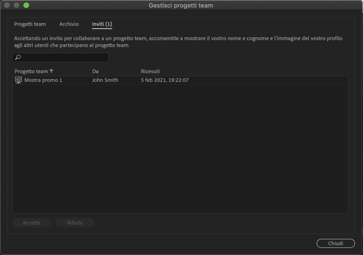This screenshot has width=363, height=255.
Task: Toggle the ascending sort arrow
Action: (x=51, y=71)
